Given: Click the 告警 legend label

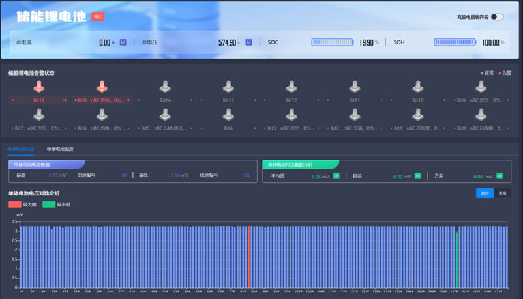Looking at the screenshot, I should (507, 73).
